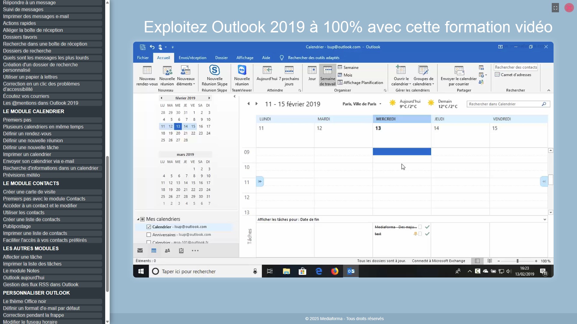Switch to the Affichage ribbon tab

point(245,58)
